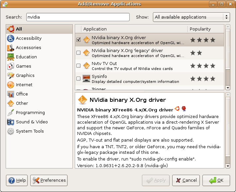Click application list scrollbar up arrow

tap(228, 27)
